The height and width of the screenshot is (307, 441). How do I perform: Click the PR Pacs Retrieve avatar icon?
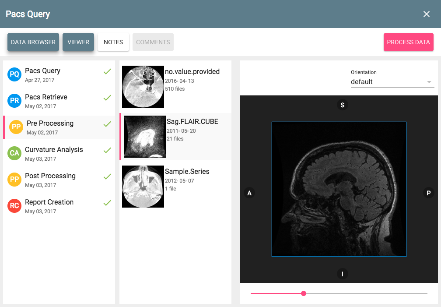[x=14, y=101]
